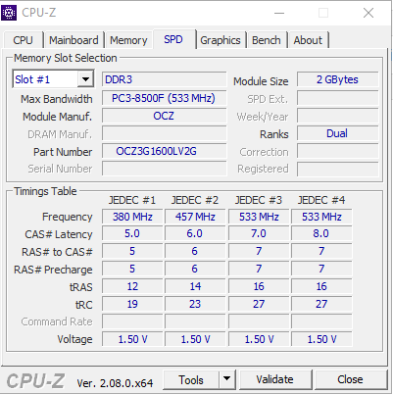Open the Slot #1 dropdown arrow
The image size is (393, 395).
(85, 79)
